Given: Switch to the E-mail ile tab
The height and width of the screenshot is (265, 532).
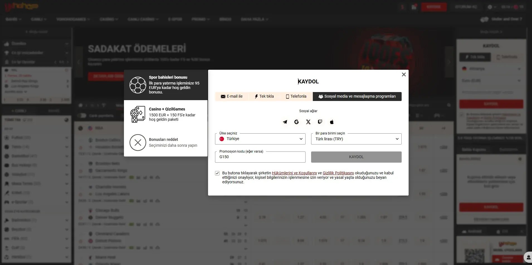Looking at the screenshot, I should (x=232, y=97).
